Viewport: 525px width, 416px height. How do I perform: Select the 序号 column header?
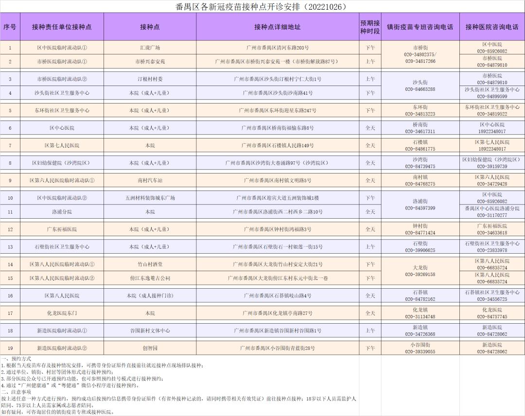(10, 27)
